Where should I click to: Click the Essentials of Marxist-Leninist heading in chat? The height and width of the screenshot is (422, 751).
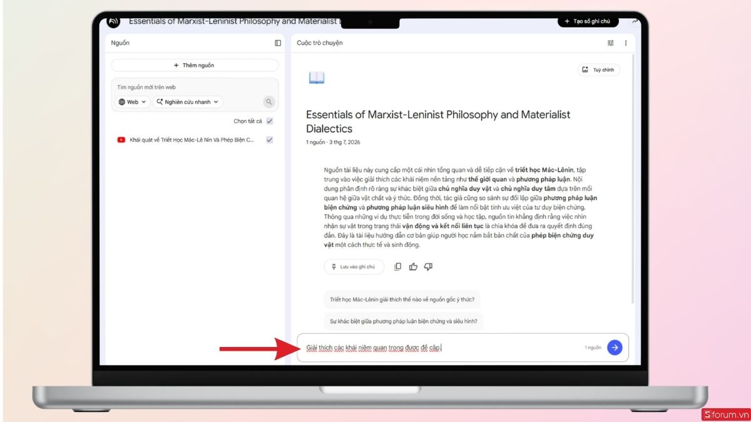438,122
